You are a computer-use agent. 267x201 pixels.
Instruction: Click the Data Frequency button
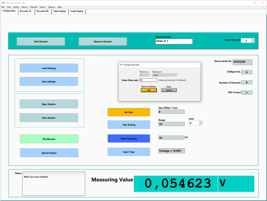coord(129,139)
